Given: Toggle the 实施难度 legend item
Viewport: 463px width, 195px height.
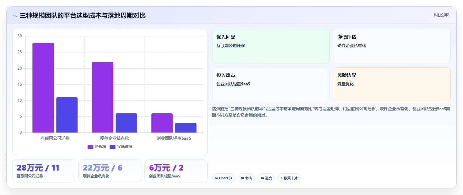Looking at the screenshot, I should click(x=121, y=147).
